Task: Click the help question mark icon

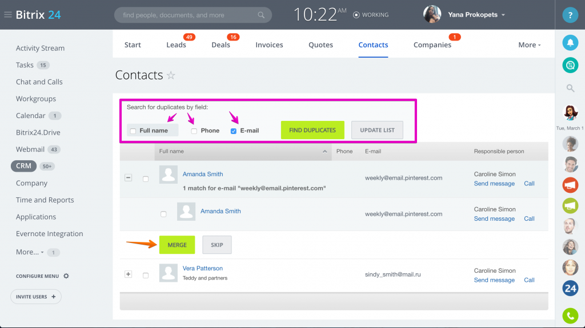Action: click(570, 15)
